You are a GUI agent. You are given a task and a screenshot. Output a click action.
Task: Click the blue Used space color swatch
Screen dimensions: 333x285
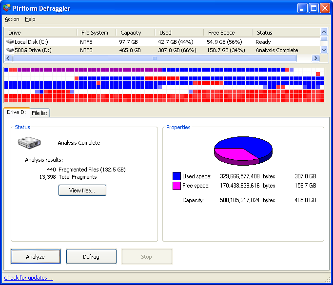176,176
